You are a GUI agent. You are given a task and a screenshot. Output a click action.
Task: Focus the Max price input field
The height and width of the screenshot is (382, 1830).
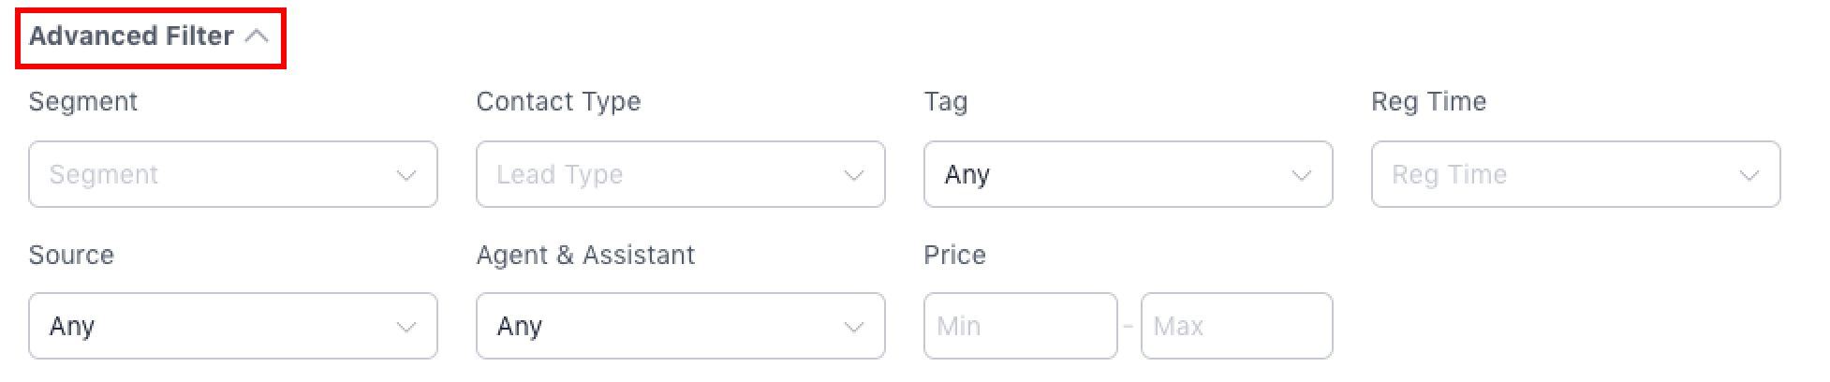[1236, 326]
